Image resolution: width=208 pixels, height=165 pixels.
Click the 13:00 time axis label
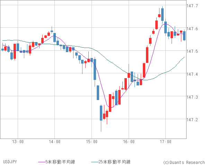tap(18, 142)
